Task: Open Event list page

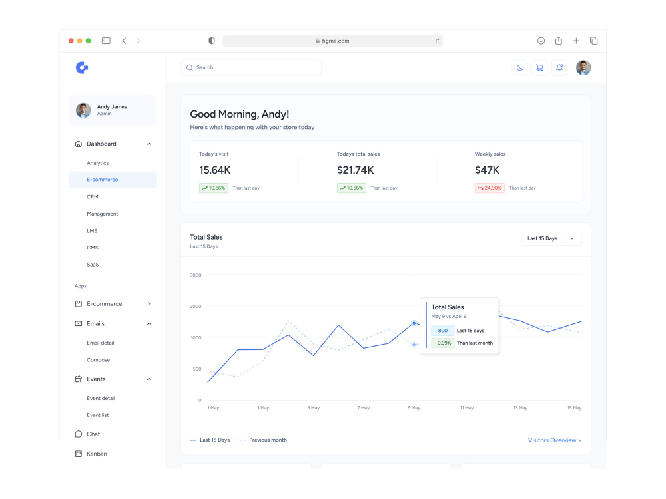Action: point(98,415)
